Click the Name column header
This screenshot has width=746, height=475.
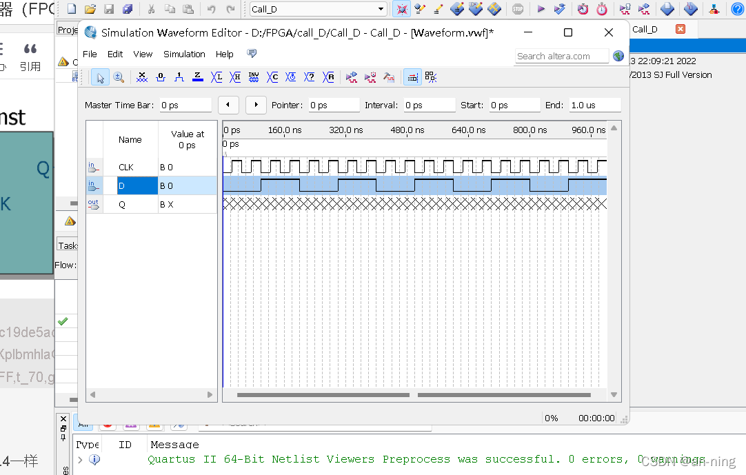click(x=130, y=139)
